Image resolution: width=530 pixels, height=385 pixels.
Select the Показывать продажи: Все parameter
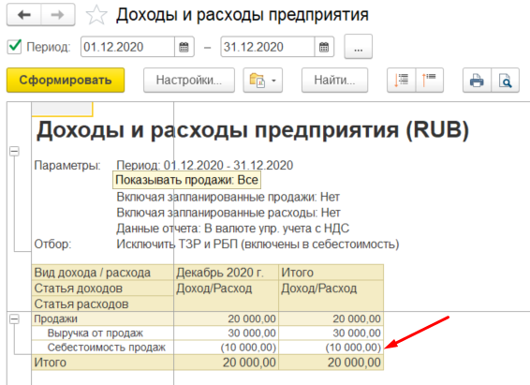pos(186,180)
